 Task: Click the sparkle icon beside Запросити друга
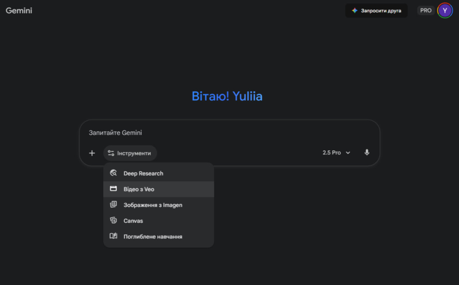pyautogui.click(x=355, y=11)
